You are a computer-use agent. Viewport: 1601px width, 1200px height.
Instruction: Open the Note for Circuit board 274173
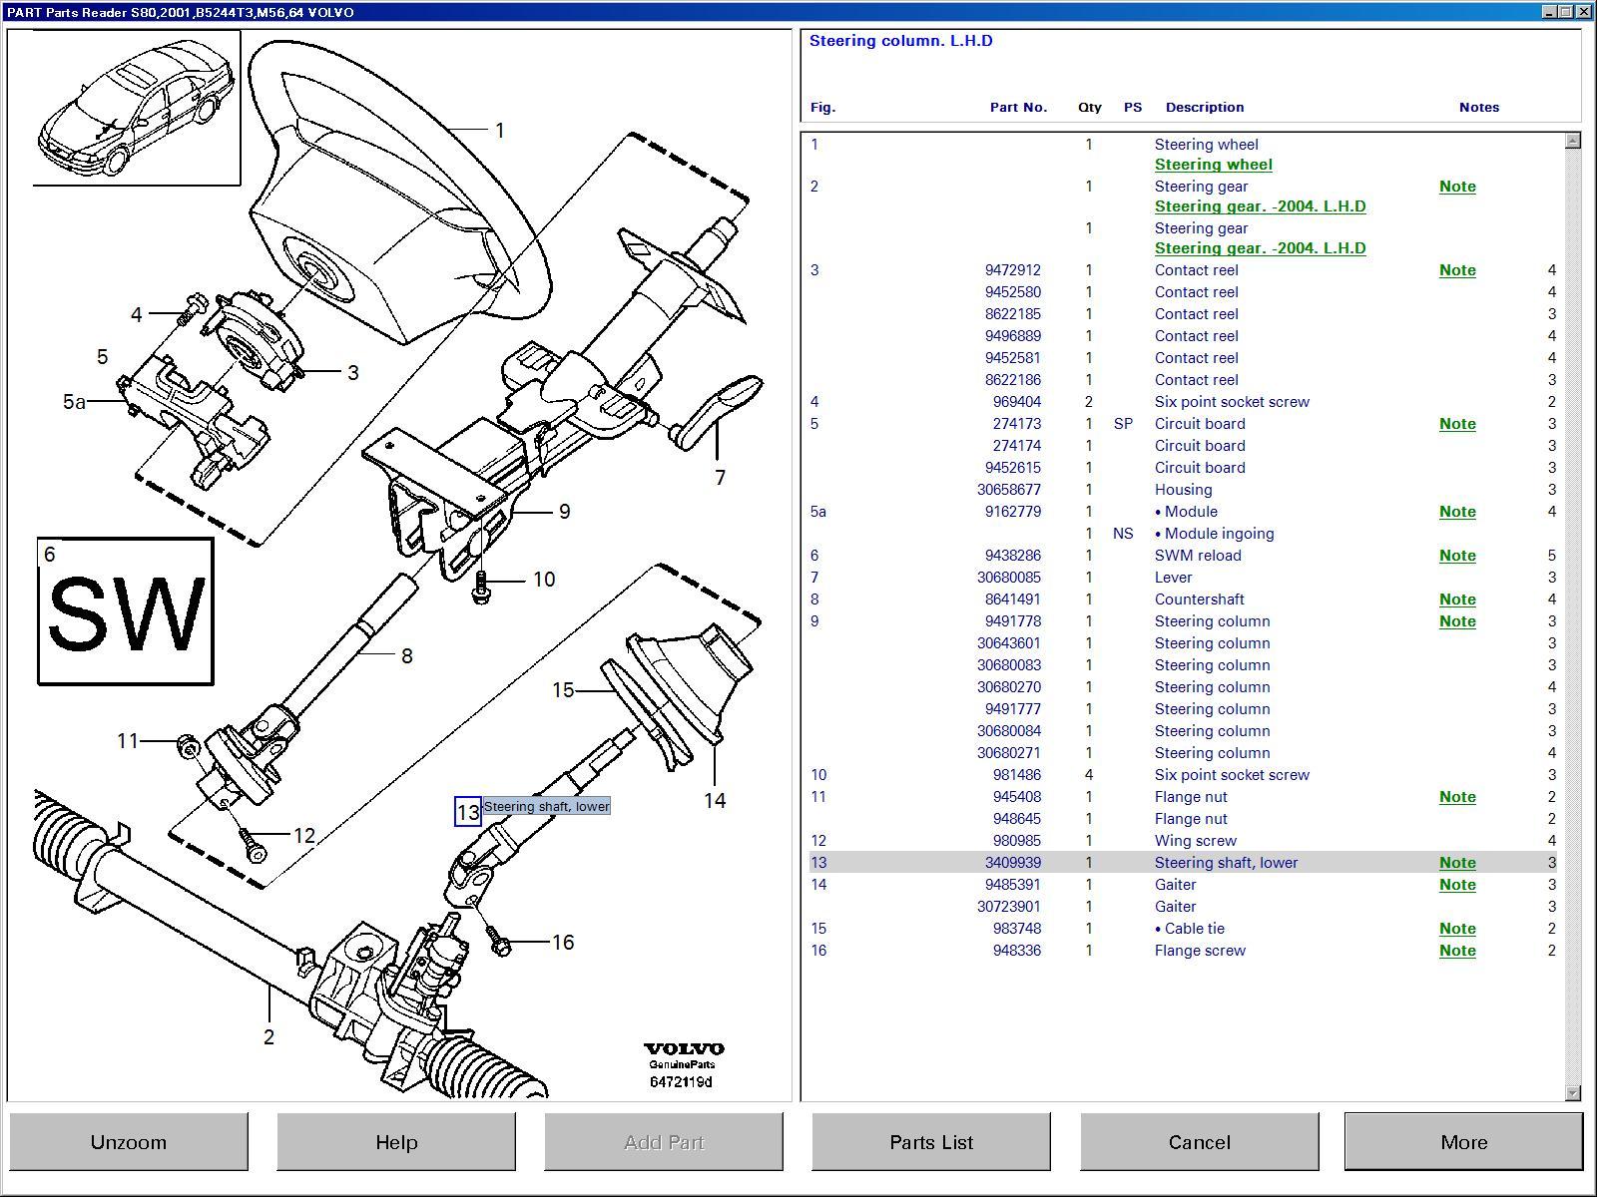coord(1457,424)
